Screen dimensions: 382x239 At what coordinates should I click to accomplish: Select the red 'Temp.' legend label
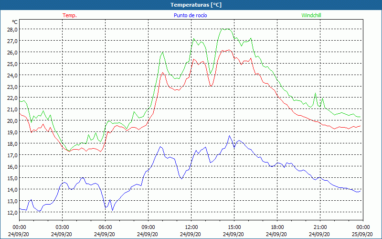[70, 15]
